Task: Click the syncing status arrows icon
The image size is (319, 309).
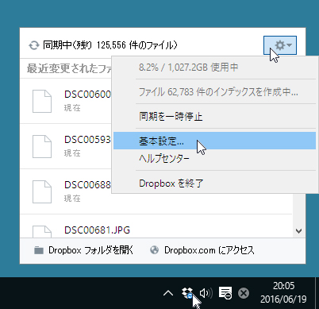Action: (x=33, y=45)
